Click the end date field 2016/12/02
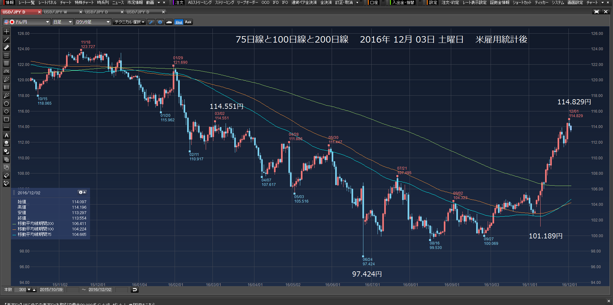 click(x=100, y=290)
